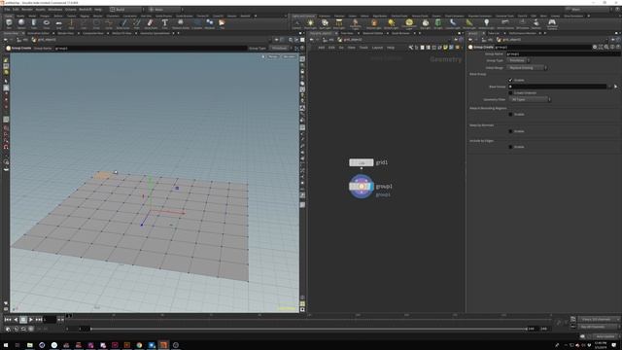622x350 pixels.
Task: Add a Caustic Light from the shelf
Action: (x=453, y=23)
